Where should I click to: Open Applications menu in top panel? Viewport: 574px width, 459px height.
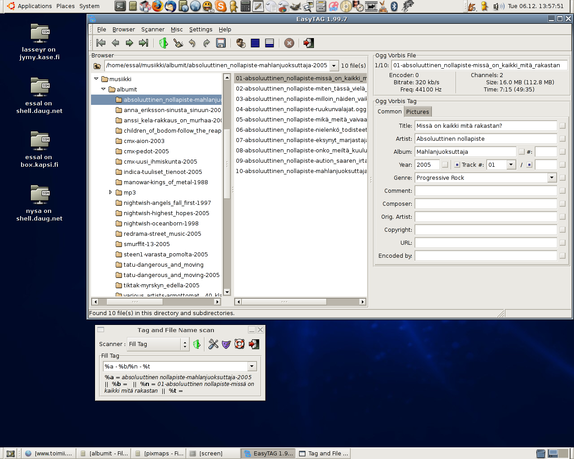(30, 6)
